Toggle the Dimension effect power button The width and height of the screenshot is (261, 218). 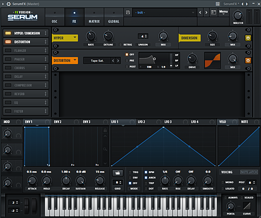tap(248, 38)
